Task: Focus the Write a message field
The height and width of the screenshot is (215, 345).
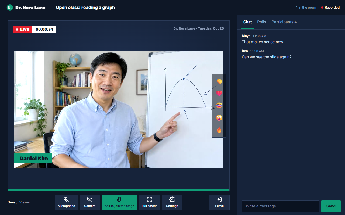Action: pyautogui.click(x=280, y=206)
